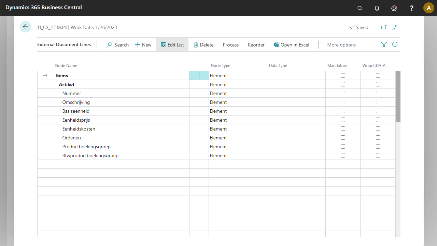Open Wrap CDATA column header menu
Image resolution: width=437 pixels, height=246 pixels.
374,66
